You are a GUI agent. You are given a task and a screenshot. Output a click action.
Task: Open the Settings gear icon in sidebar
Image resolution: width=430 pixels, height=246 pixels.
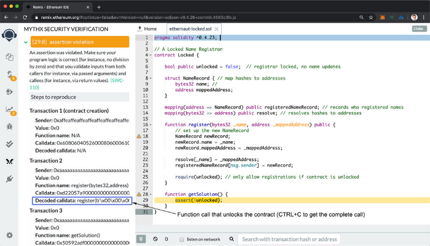(x=9, y=235)
